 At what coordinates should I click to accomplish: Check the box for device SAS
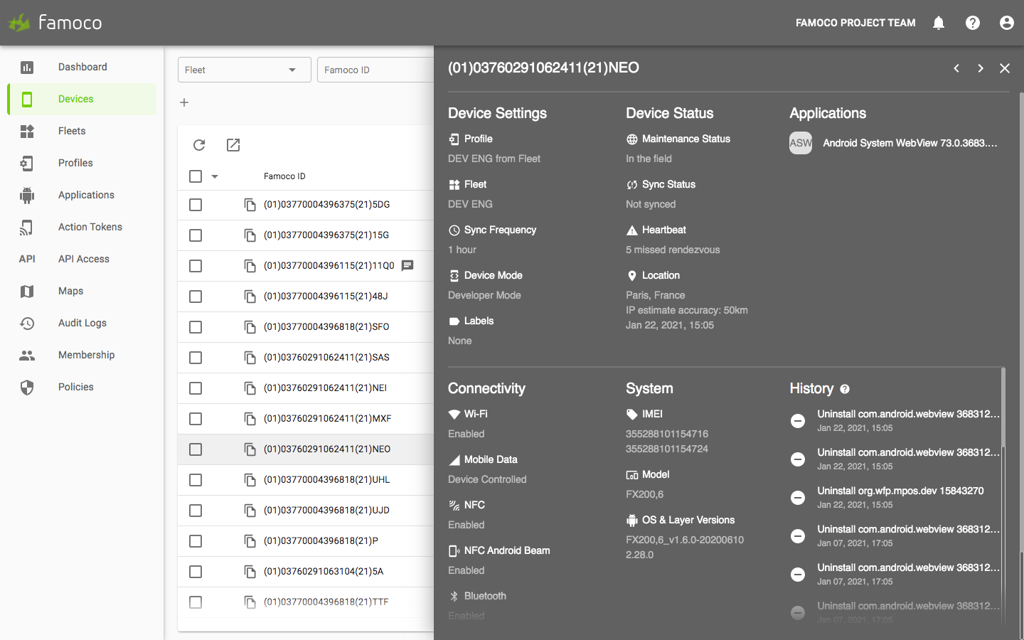pos(196,358)
